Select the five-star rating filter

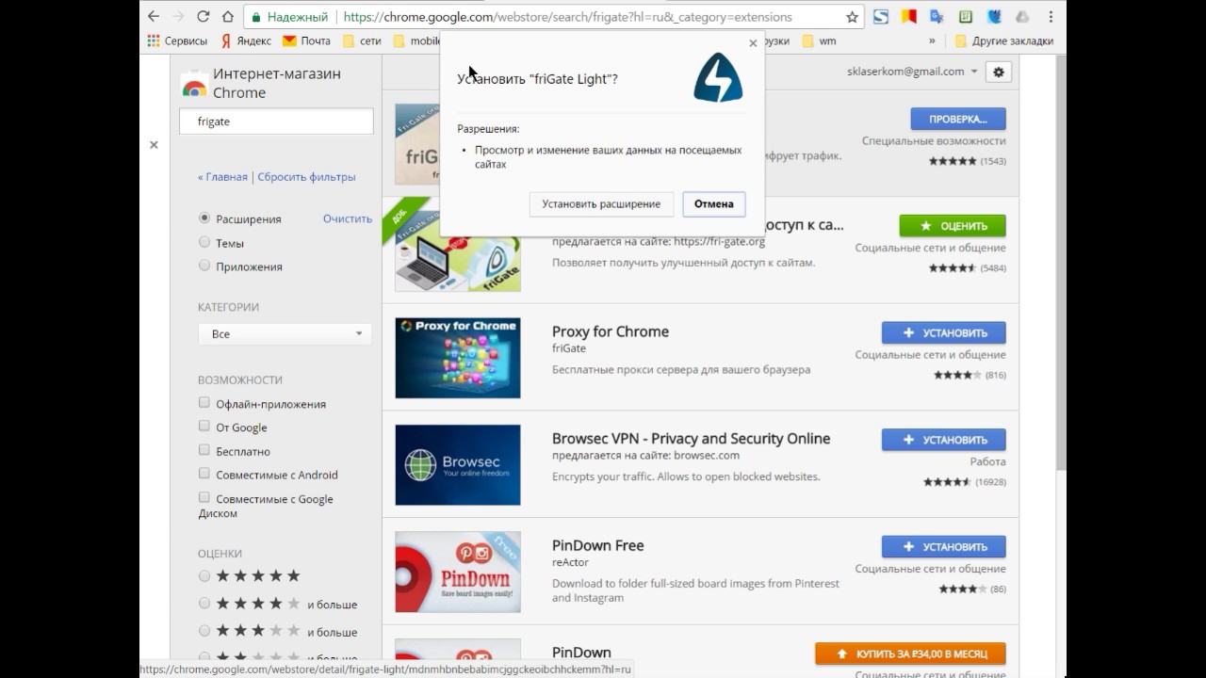coord(204,575)
